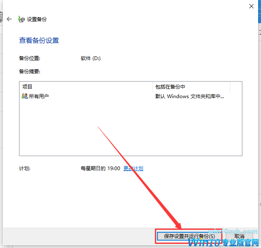This screenshot has height=248, width=261.
Task: Close the backup dialog with X
Action: click(251, 6)
